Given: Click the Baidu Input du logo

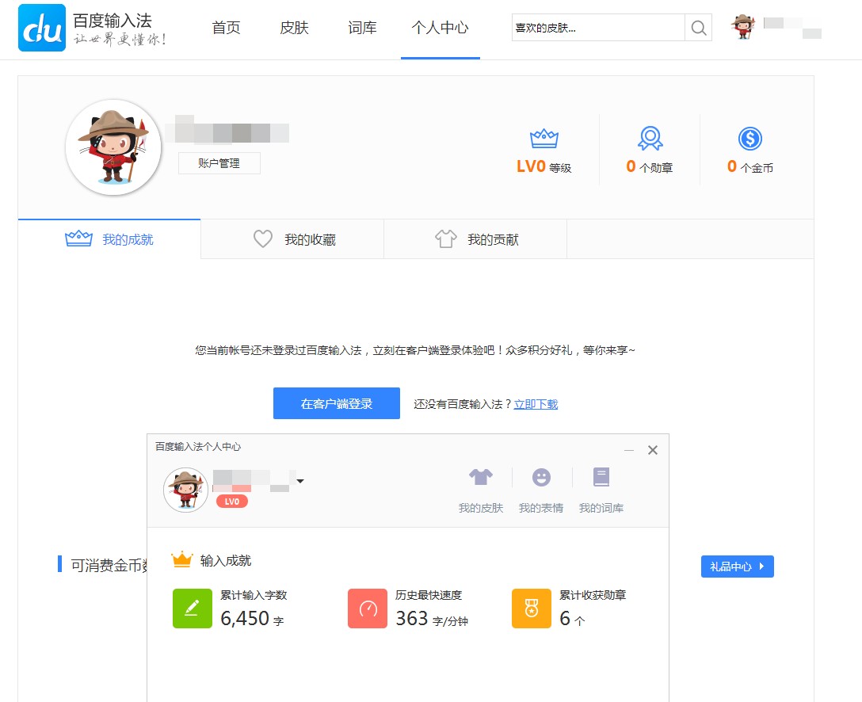Looking at the screenshot, I should coord(42,28).
